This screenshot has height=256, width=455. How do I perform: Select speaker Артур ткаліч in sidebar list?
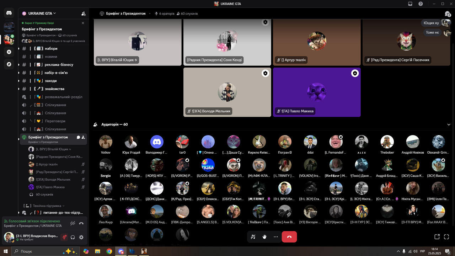point(57,164)
